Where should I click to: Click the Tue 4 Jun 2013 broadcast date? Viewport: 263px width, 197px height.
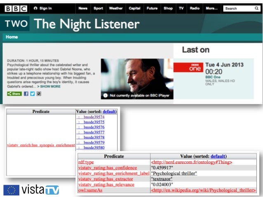coord(224,65)
